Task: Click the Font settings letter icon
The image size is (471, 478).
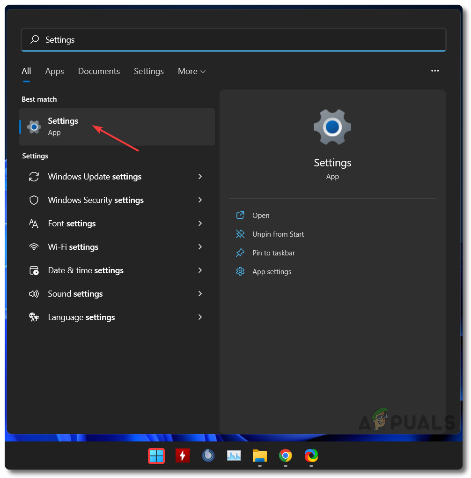Action: tap(34, 224)
